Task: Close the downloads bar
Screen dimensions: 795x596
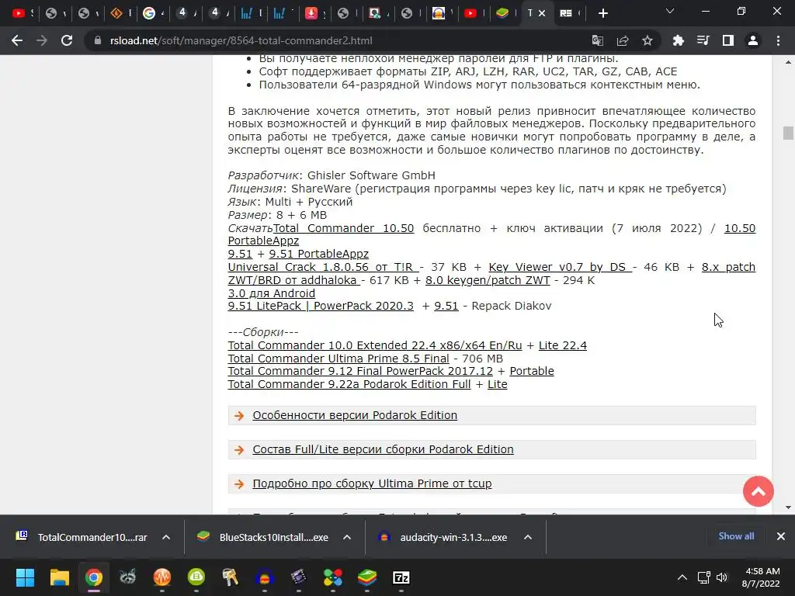Action: pos(781,536)
